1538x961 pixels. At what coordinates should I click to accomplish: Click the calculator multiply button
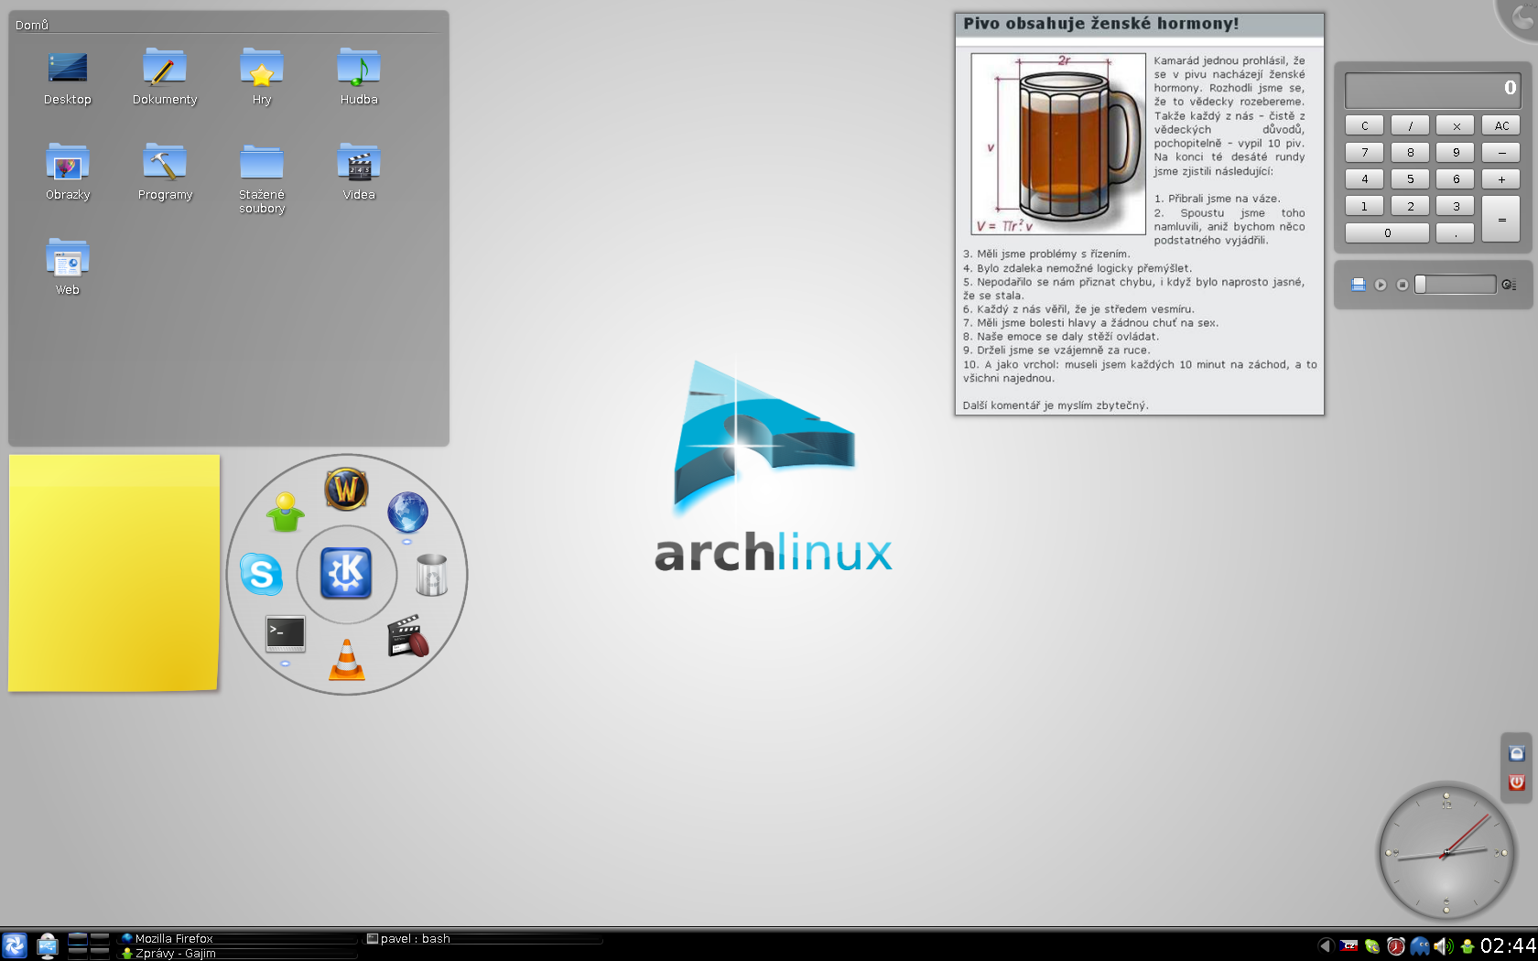coord(1456,125)
